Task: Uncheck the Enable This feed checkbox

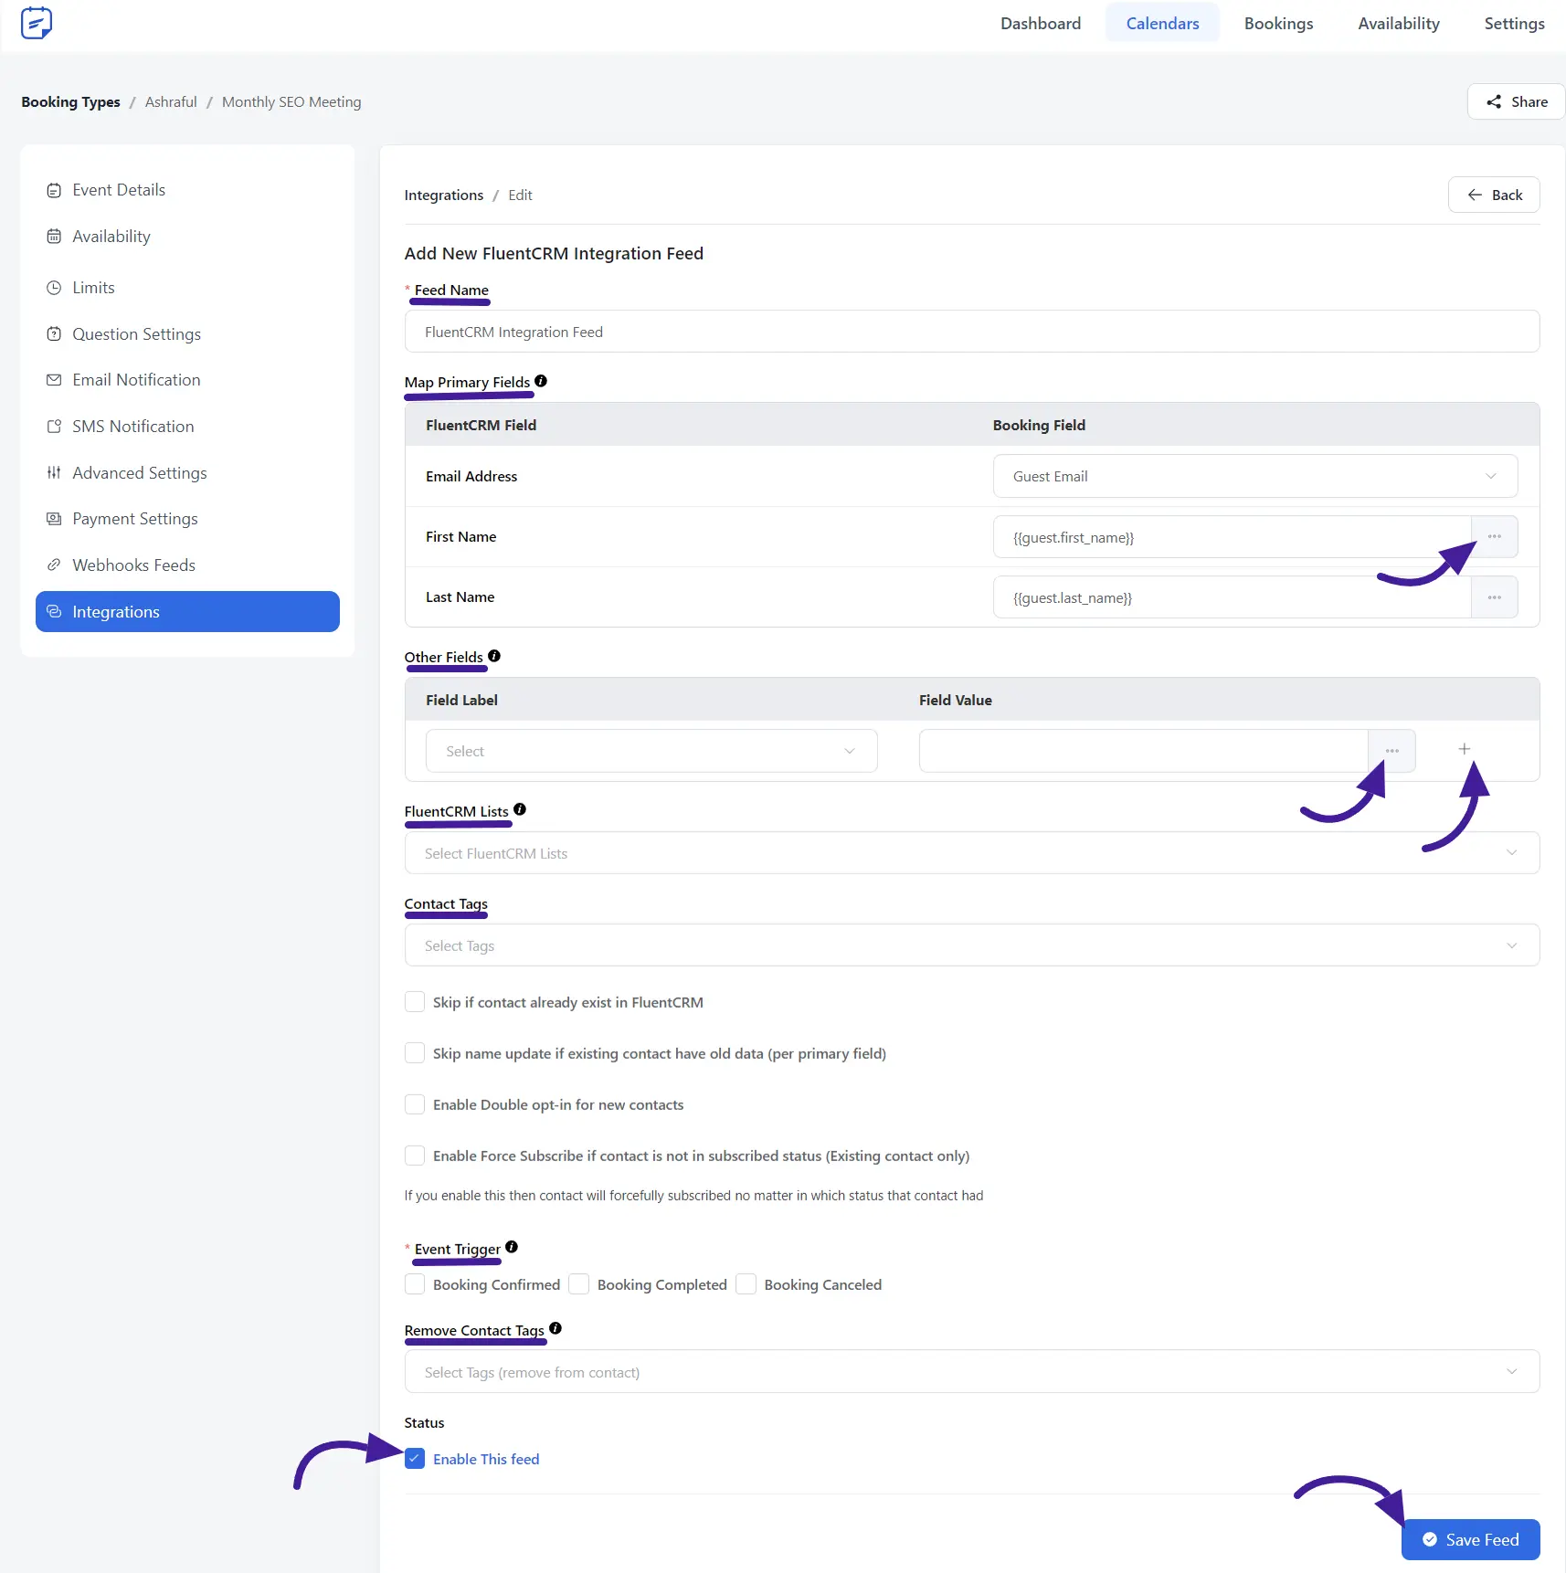Action: click(415, 1459)
